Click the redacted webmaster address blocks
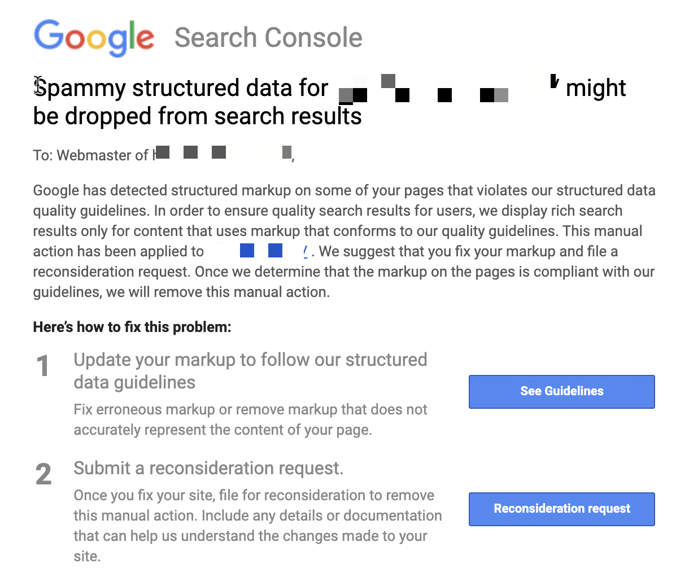This screenshot has height=568, width=689. (x=223, y=152)
